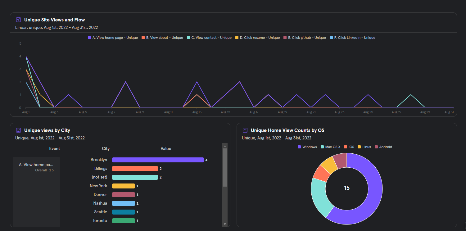Click the (not set) city bar
This screenshot has height=231, width=466.
(135, 177)
